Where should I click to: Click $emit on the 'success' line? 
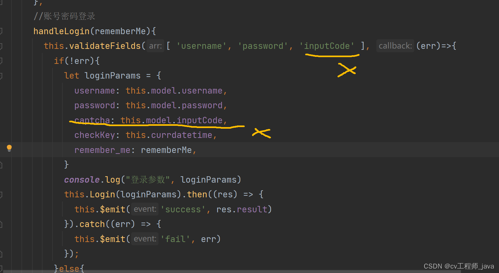[113, 209]
